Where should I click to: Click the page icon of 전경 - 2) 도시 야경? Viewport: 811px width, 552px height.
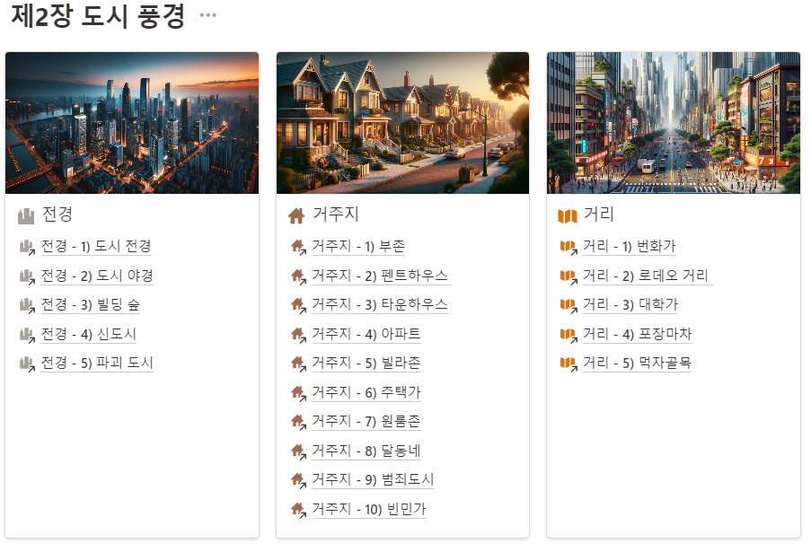[x=27, y=276]
